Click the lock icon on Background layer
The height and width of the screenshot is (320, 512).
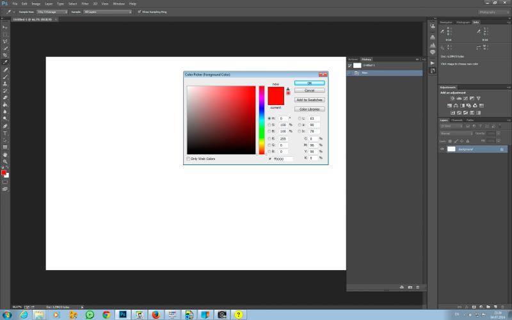pyautogui.click(x=502, y=149)
